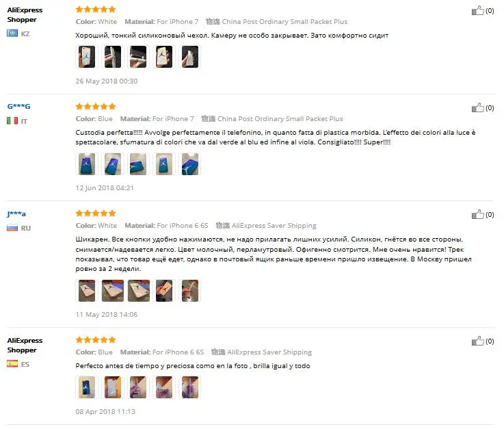Click five-star rating on G***G's review
Image resolution: width=504 pixels, height=429 pixels.
[96, 107]
